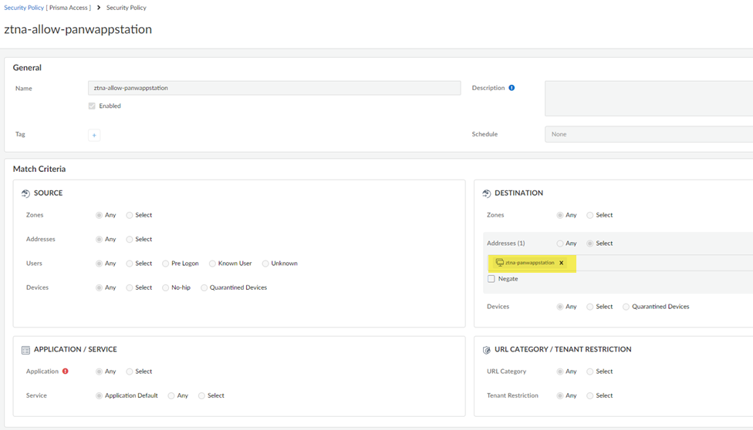Remove the ztna-panwappstation address chip
753x430 pixels.
(561, 263)
